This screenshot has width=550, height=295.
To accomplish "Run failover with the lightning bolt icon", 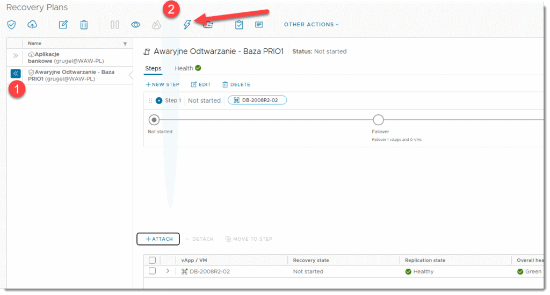I will click(187, 25).
